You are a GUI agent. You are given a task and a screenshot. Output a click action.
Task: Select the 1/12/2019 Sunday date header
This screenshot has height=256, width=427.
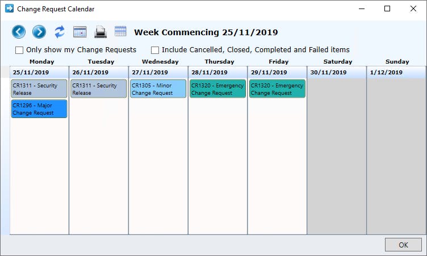pyautogui.click(x=396, y=73)
